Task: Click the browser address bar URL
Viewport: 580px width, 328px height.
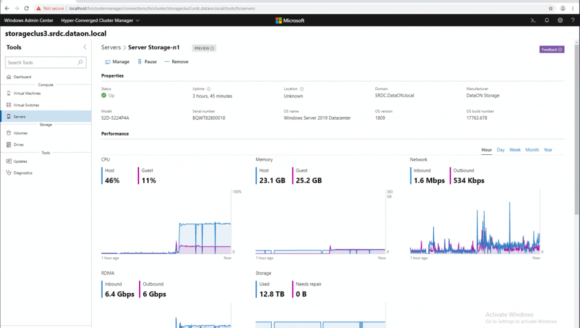Action: [x=162, y=8]
